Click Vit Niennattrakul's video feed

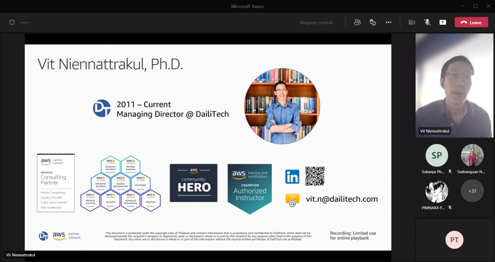(454, 85)
